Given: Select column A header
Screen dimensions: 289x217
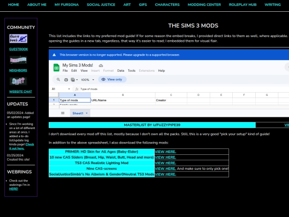Looking at the screenshot, I should pos(75,95).
